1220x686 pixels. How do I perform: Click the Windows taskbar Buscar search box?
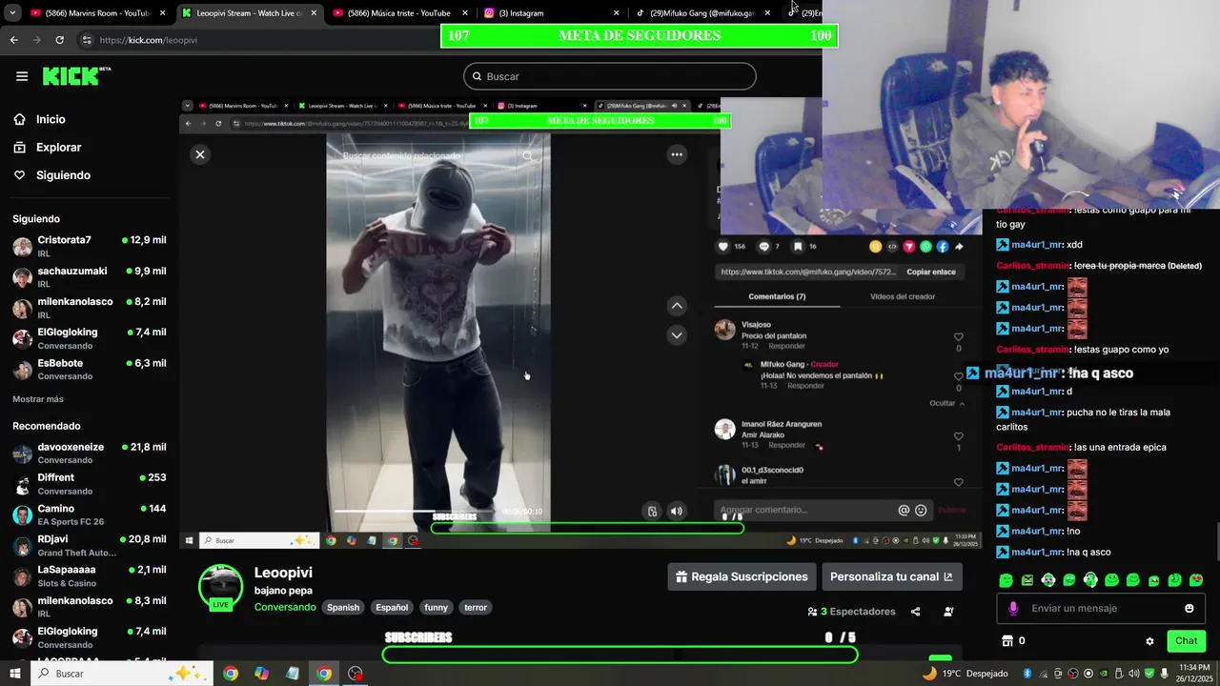pos(124,674)
